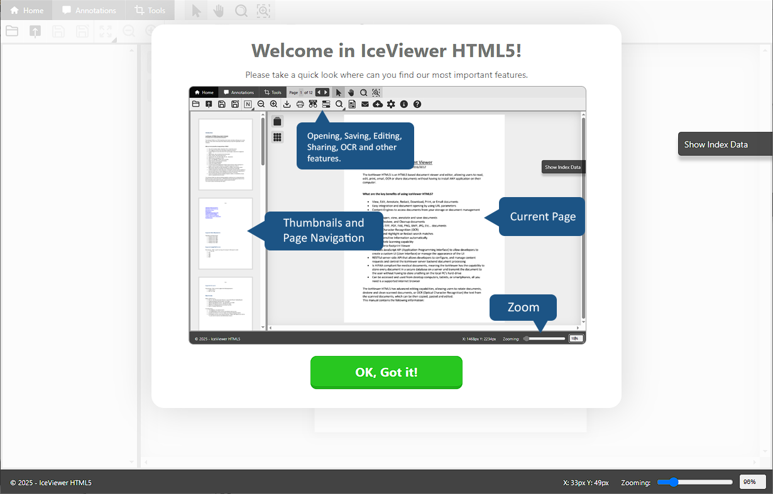Click the Current Page callout in tutorial image
773x494 pixels.
click(x=542, y=217)
